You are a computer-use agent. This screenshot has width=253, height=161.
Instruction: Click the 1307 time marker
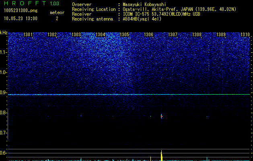click(x=173, y=35)
